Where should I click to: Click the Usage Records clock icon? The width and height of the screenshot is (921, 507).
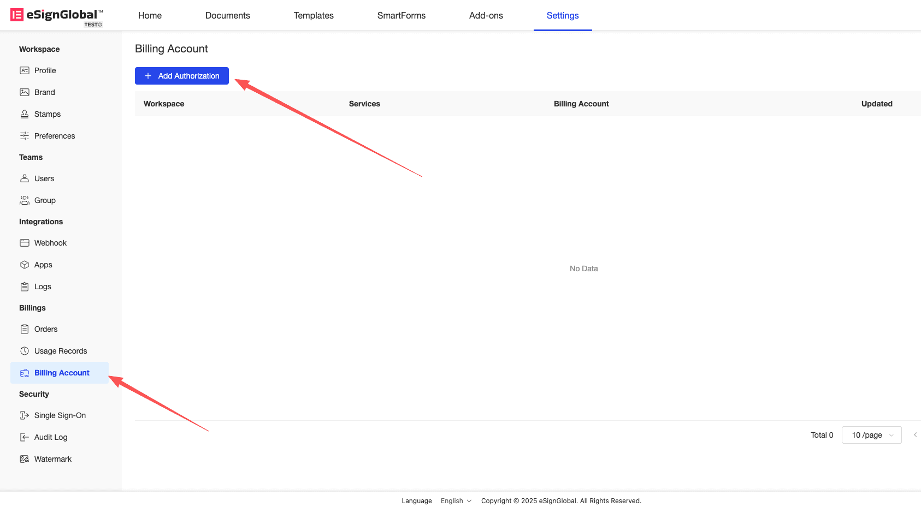point(25,351)
